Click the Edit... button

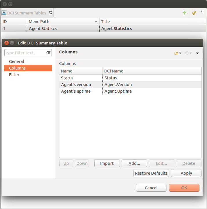[162, 163]
